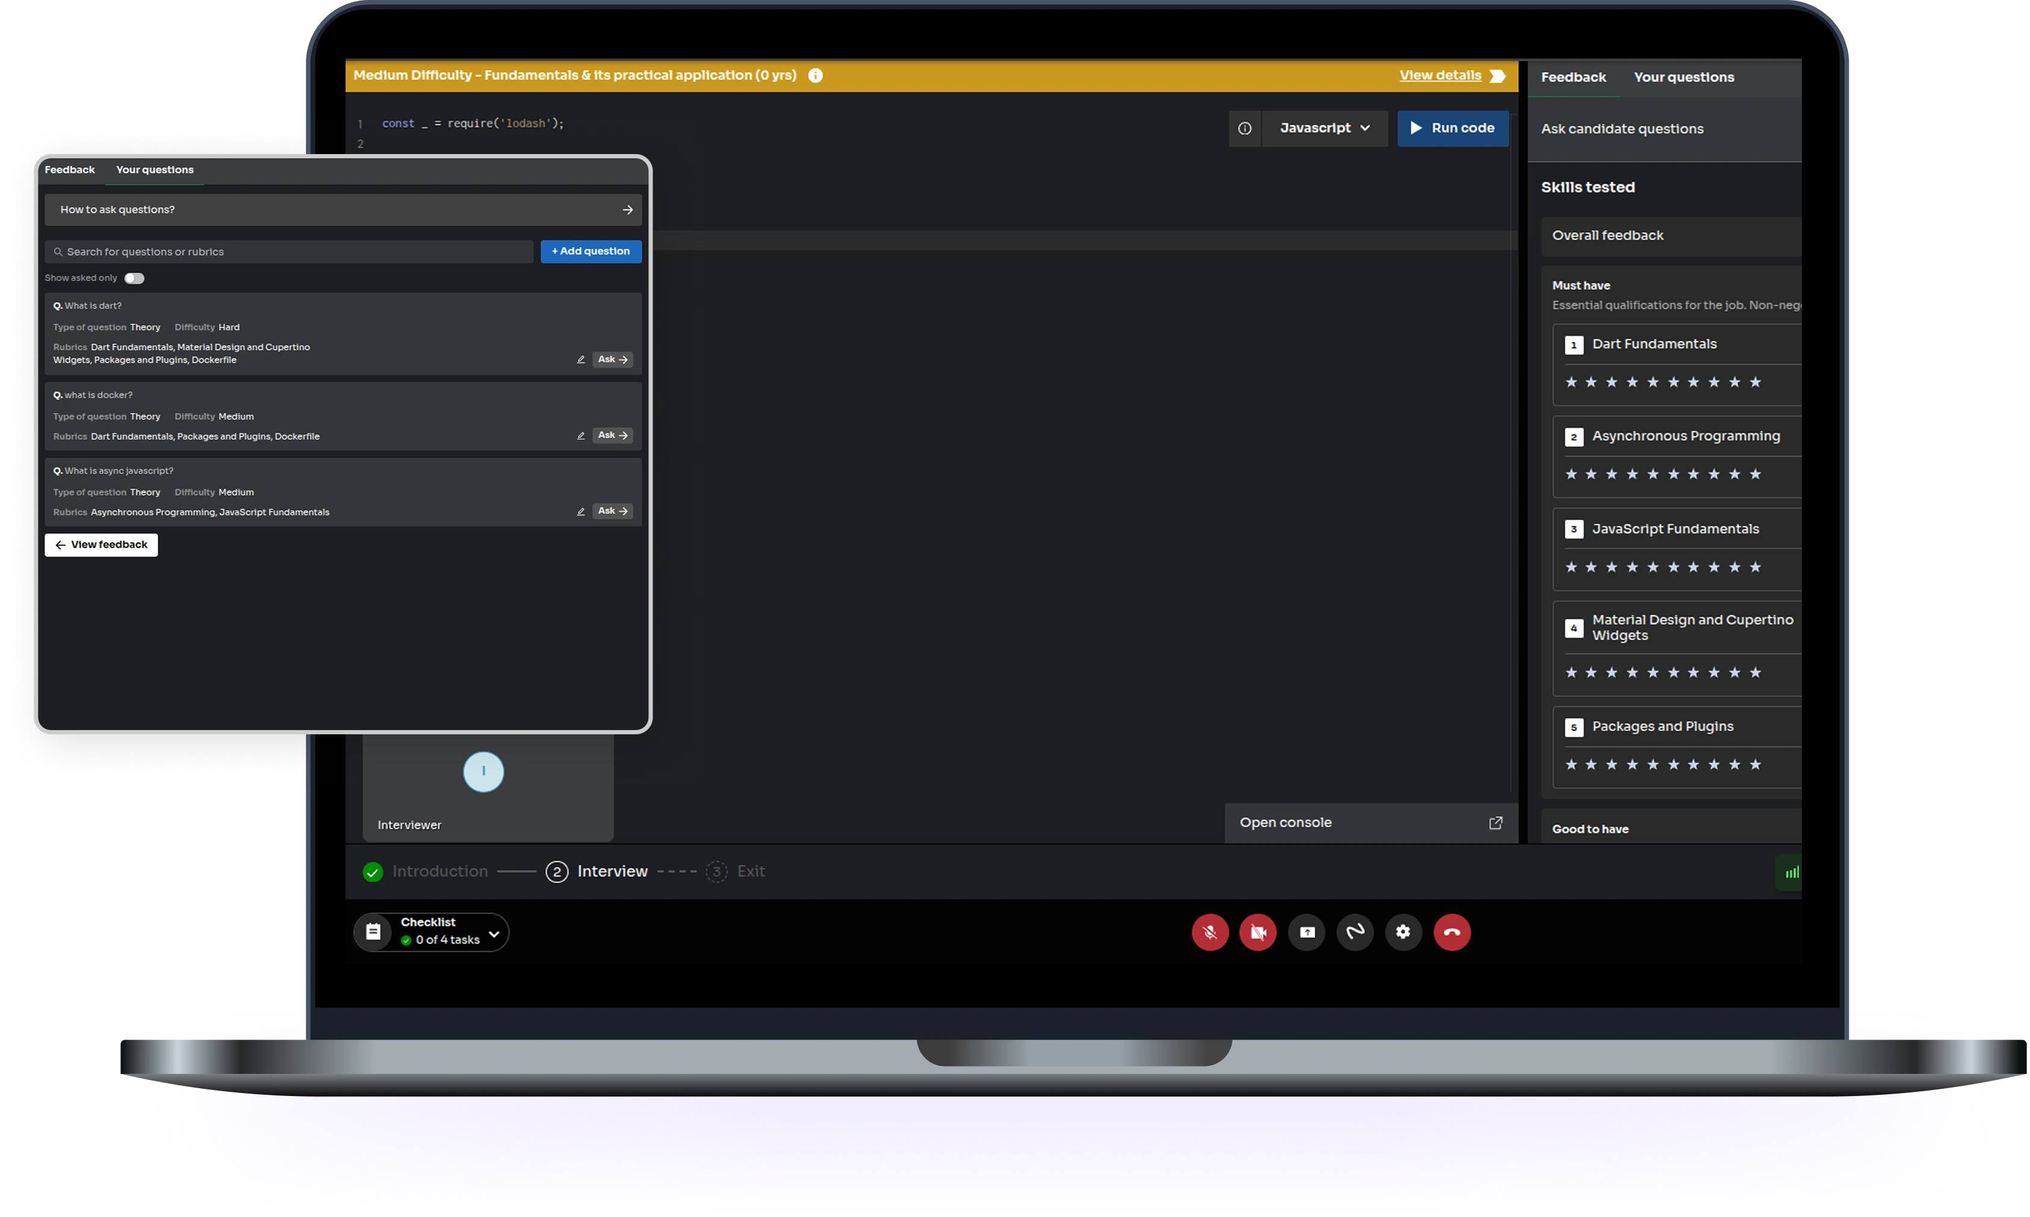Rate Packages and Plugins with the seventh star
The width and height of the screenshot is (2030, 1217).
tap(1693, 764)
